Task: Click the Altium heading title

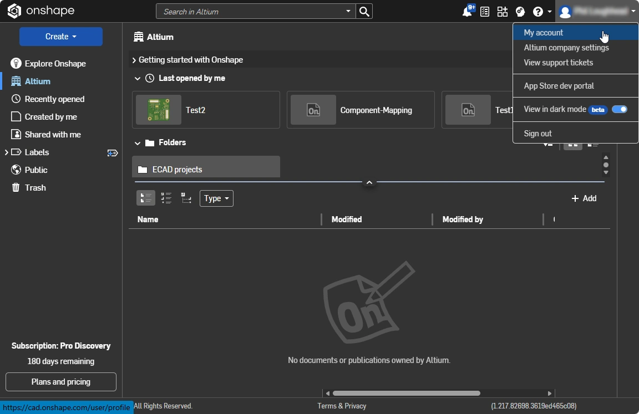Action: coord(160,37)
